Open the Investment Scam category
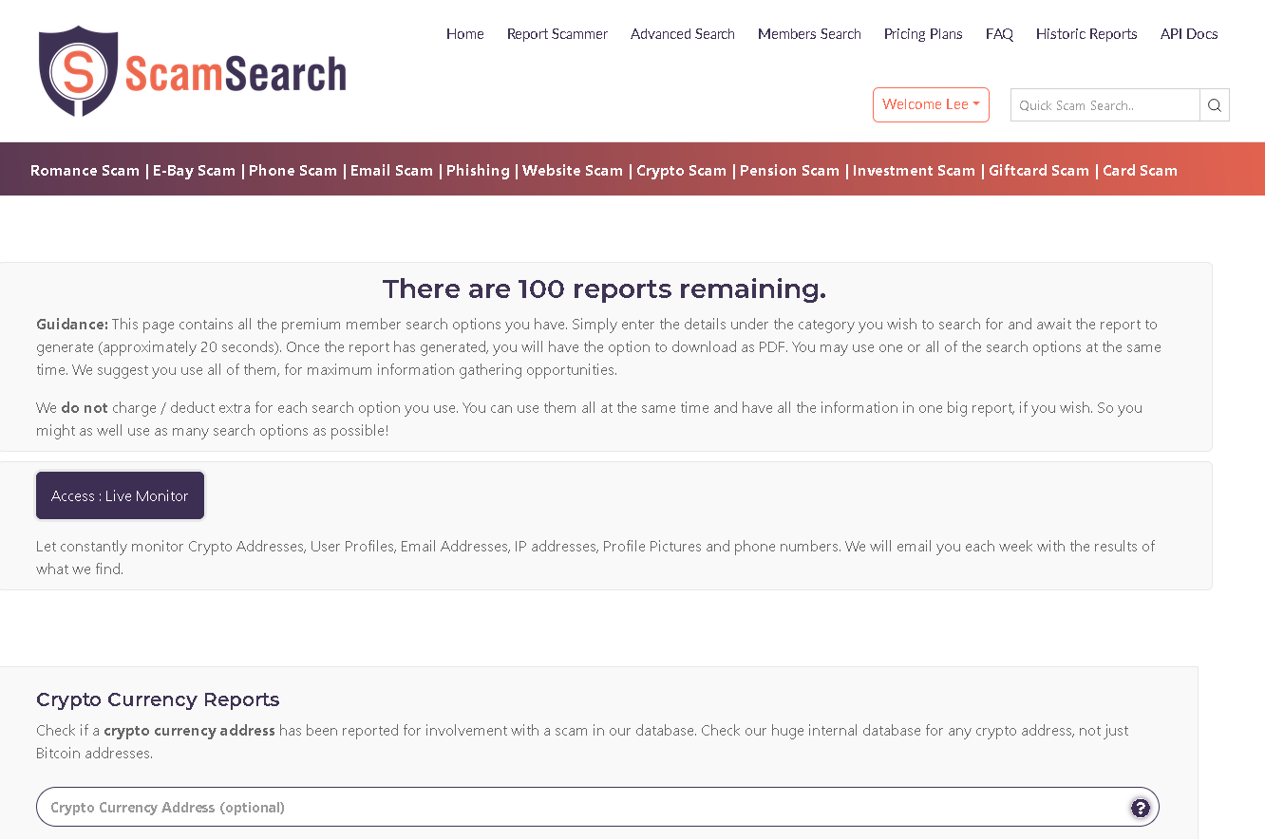Viewport: 1265px width, 839px height. pyautogui.click(x=914, y=170)
